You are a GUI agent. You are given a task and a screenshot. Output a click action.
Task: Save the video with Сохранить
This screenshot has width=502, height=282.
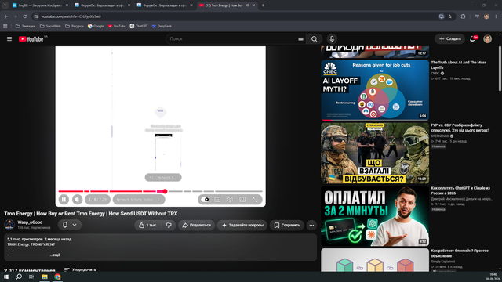coord(287,225)
